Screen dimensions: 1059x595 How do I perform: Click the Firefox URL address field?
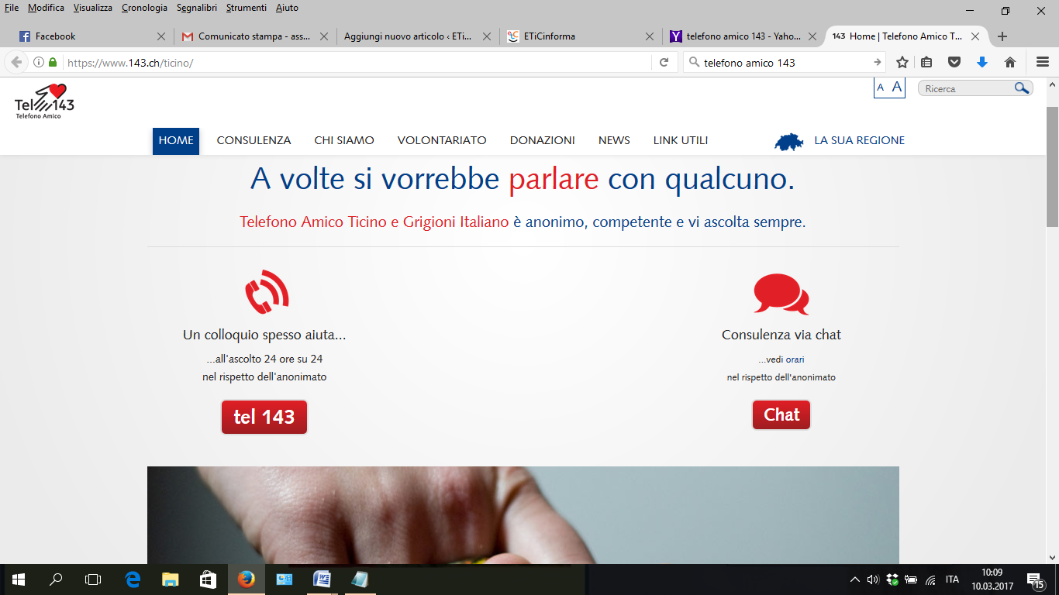(x=357, y=63)
